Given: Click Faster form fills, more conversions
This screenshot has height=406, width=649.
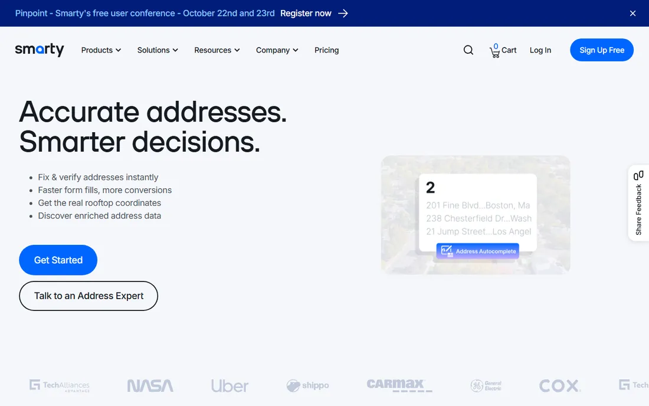Looking at the screenshot, I should (104, 190).
